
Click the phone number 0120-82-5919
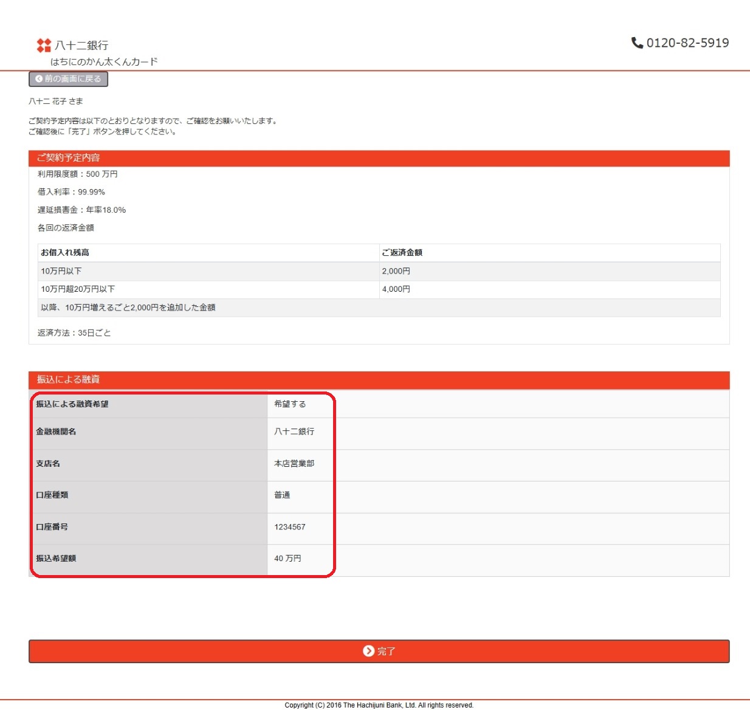pyautogui.click(x=687, y=43)
